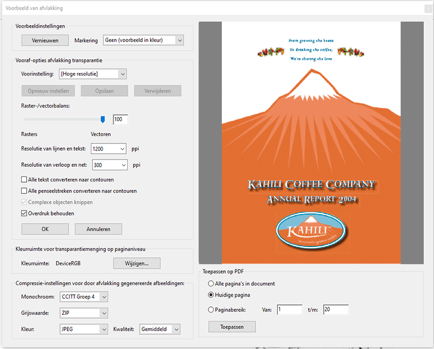The width and height of the screenshot is (434, 349).
Task: Close the Voorbeeld van afvlakking dialog
Action: tap(428, 9)
